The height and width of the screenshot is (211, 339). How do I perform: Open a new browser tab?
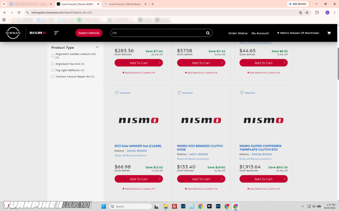pos(153,4)
